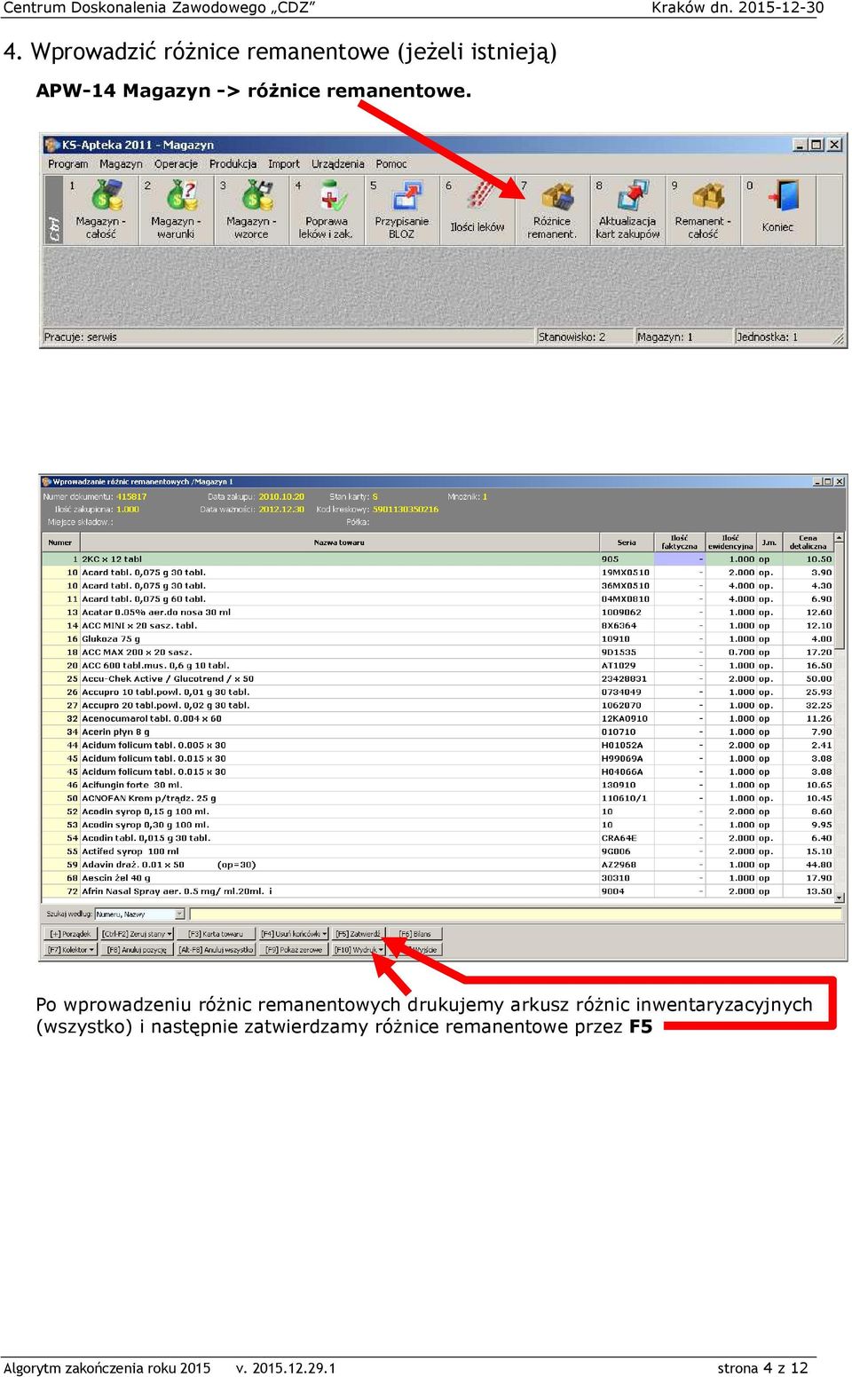Launch Poprawa leków i zak. icon
This screenshot has width=852, height=1377.
click(326, 210)
